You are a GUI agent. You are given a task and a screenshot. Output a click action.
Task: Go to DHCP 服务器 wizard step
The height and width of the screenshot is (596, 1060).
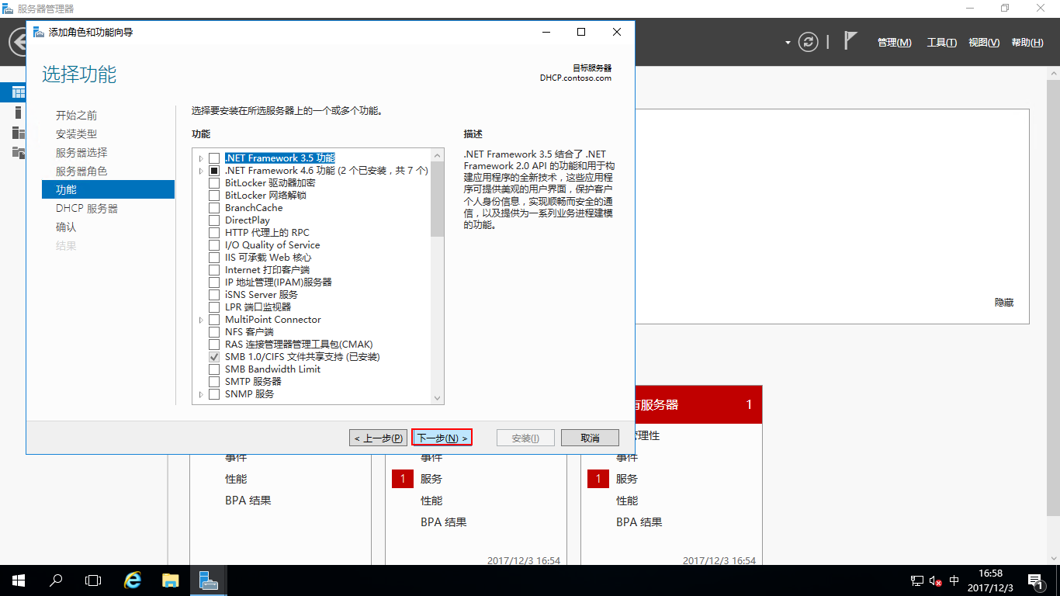tap(87, 209)
